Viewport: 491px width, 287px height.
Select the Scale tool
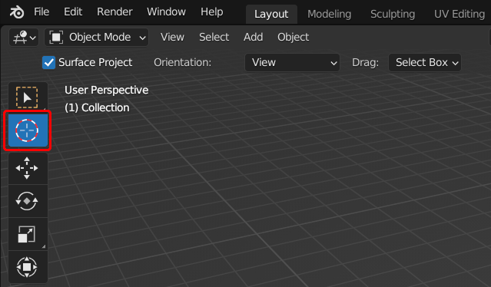click(28, 234)
